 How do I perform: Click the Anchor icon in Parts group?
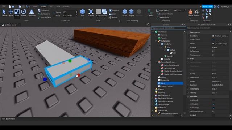[x=110, y=17]
